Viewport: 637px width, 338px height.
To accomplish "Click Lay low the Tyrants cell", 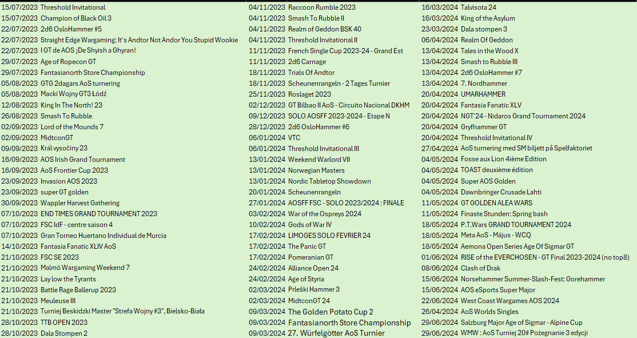I will pyautogui.click(x=68, y=279).
